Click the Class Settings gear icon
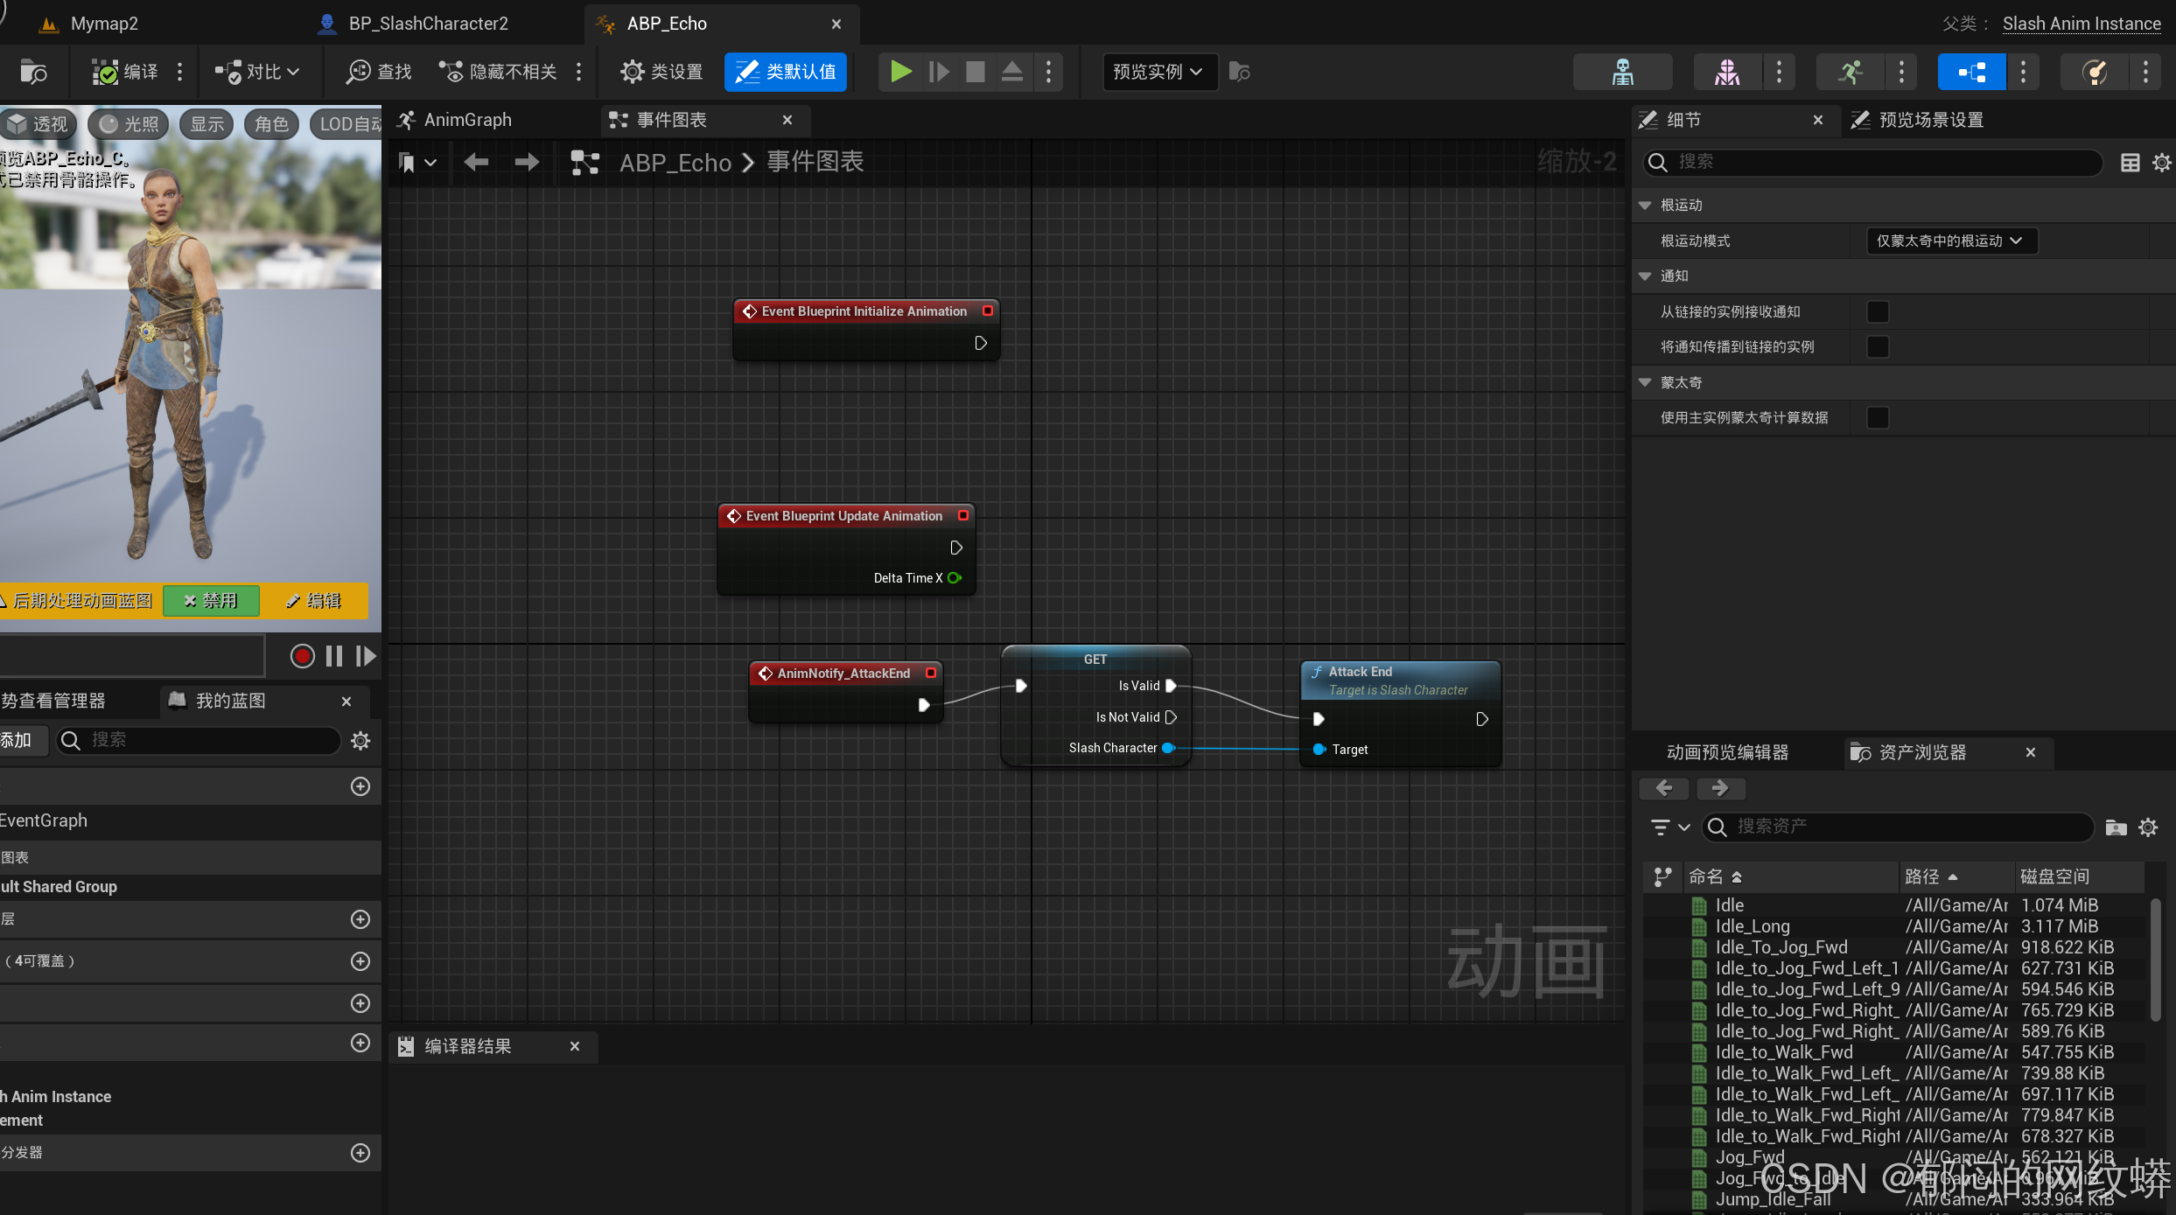The height and width of the screenshot is (1215, 2176). [x=632, y=72]
